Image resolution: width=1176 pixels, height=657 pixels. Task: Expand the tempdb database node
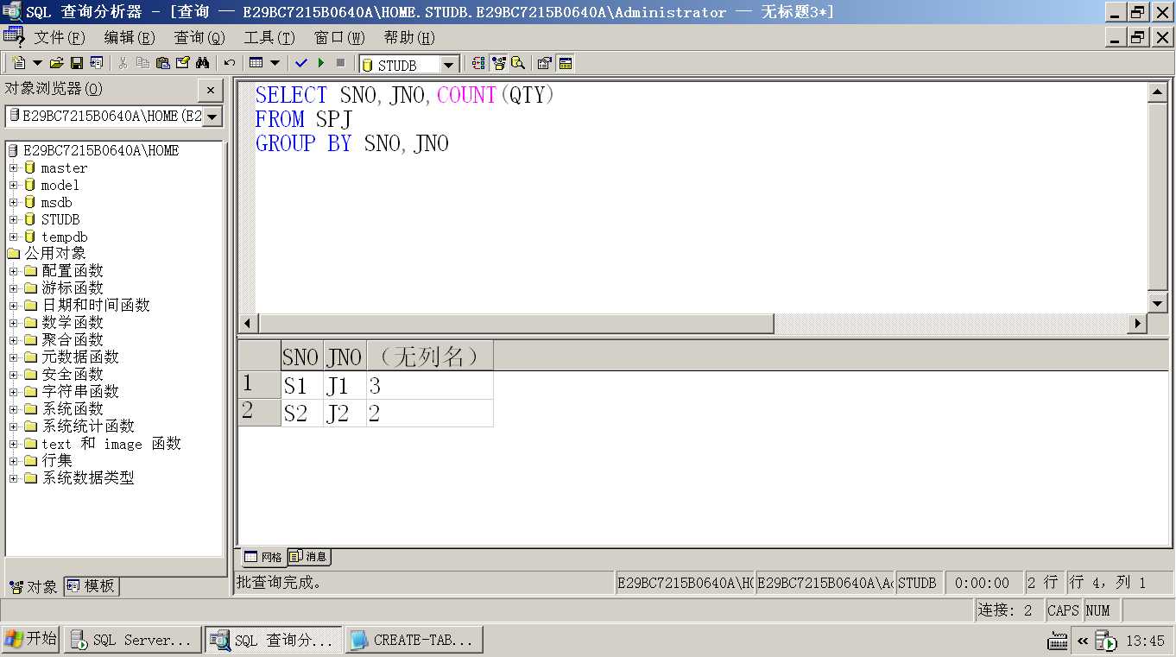[13, 237]
